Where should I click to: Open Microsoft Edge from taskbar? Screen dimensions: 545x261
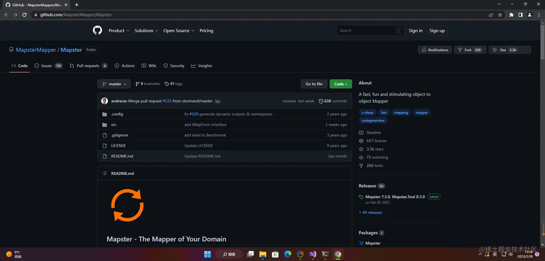point(288,254)
